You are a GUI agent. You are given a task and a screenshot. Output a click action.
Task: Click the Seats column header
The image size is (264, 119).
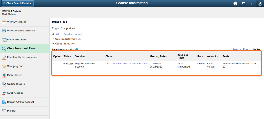[226, 56]
